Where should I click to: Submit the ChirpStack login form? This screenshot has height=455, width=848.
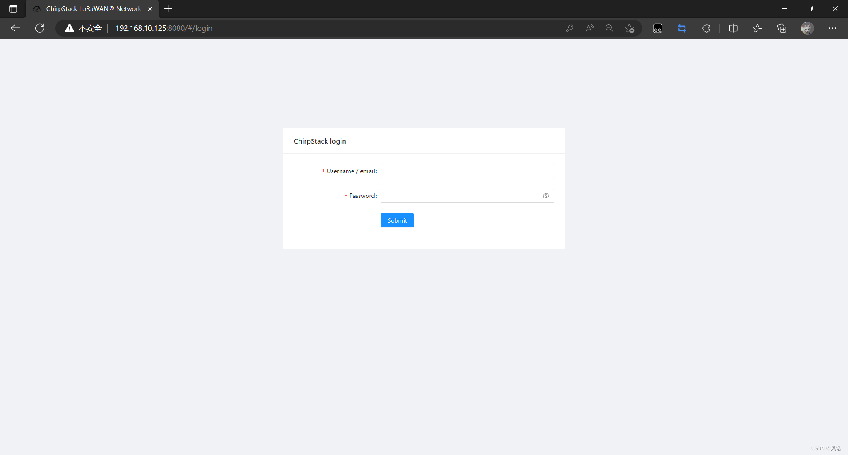pyautogui.click(x=397, y=220)
